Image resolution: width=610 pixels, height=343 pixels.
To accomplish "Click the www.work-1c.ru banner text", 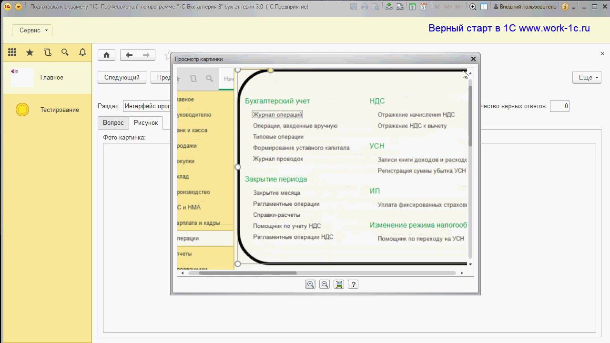I will pyautogui.click(x=554, y=28).
